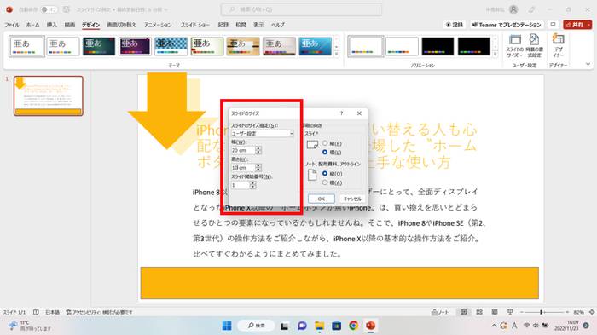Image resolution: width=597 pixels, height=335 pixels.
Task: Select notes landscape orientation 横(A) radio
Action: pyautogui.click(x=325, y=182)
